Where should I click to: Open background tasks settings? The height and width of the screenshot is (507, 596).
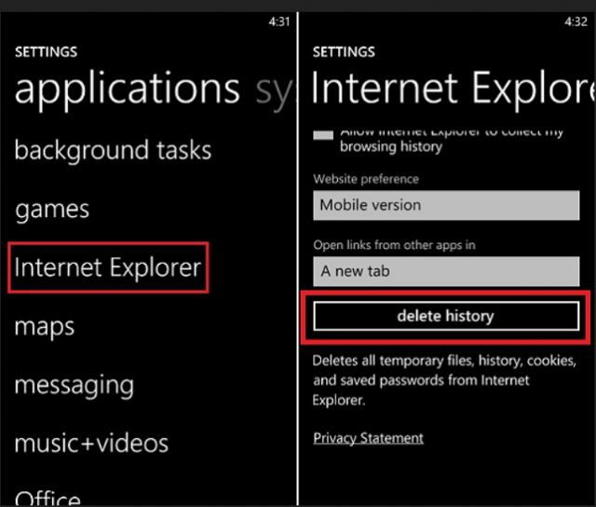(113, 150)
